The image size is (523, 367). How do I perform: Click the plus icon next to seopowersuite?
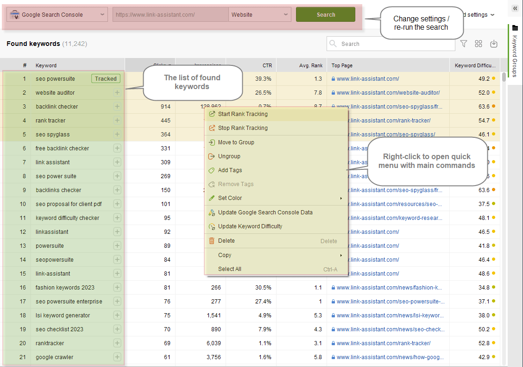[x=117, y=259]
